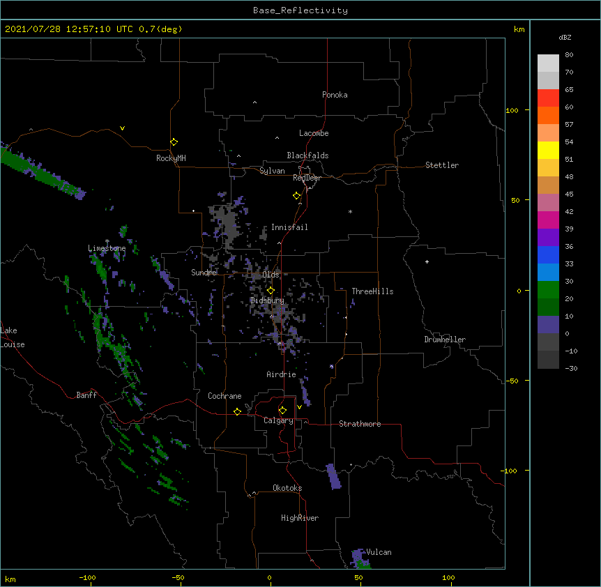
Task: Click the dBZ legend heading
Action: (565, 37)
